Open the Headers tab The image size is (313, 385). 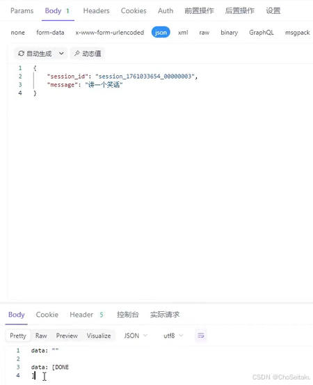click(96, 11)
